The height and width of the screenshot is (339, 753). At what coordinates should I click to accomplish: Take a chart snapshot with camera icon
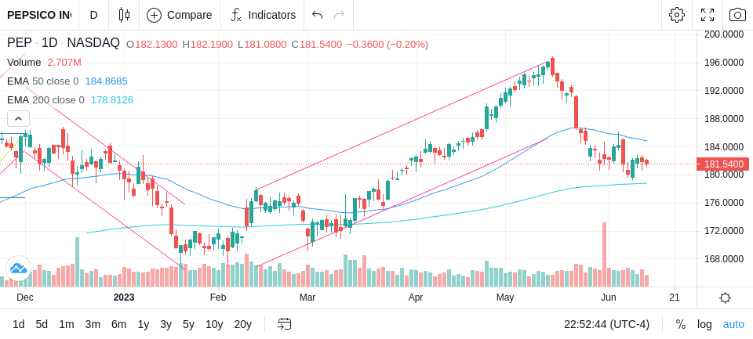click(737, 15)
